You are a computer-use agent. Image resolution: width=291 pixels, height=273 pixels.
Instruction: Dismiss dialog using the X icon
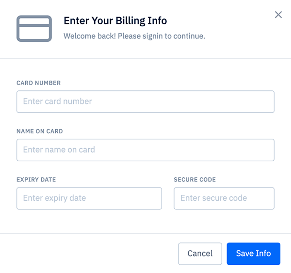[278, 15]
